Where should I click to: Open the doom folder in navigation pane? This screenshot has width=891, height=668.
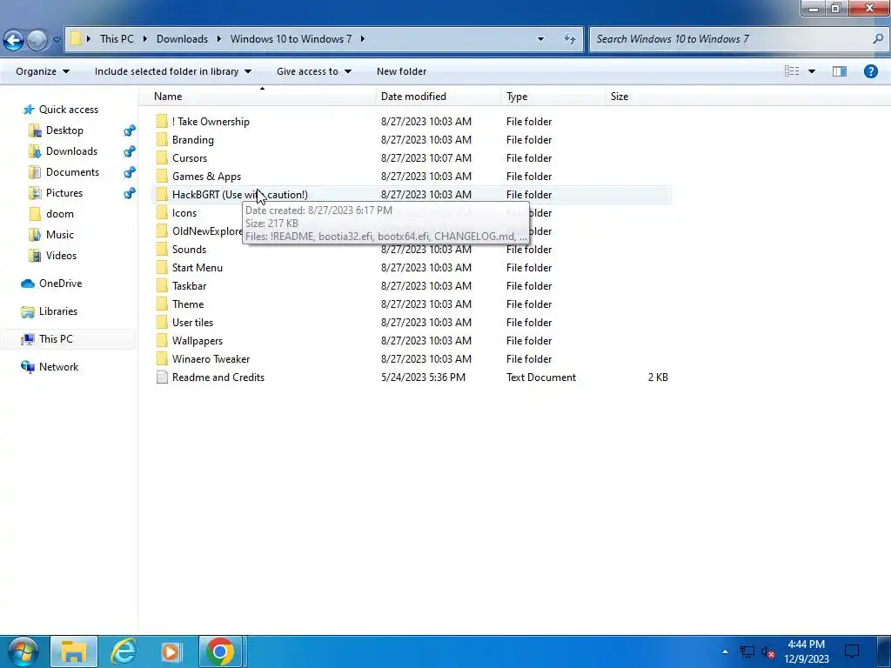[51, 214]
